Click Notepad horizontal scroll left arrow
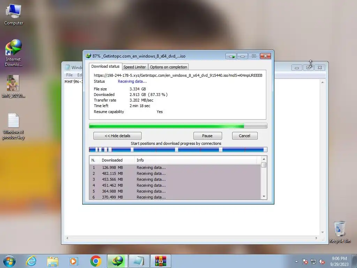Viewport: 357px width, 268px height. click(67, 238)
